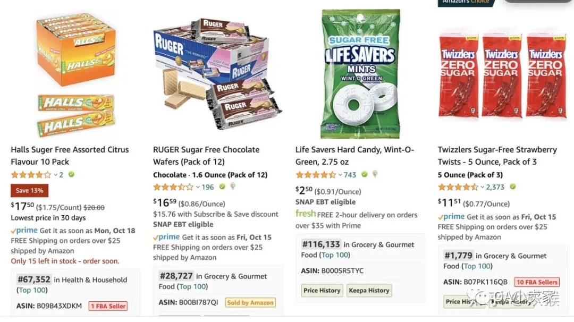Click lightbulb icon beside Life Savers rating
Image resolution: width=574 pixels, height=322 pixels.
point(375,174)
